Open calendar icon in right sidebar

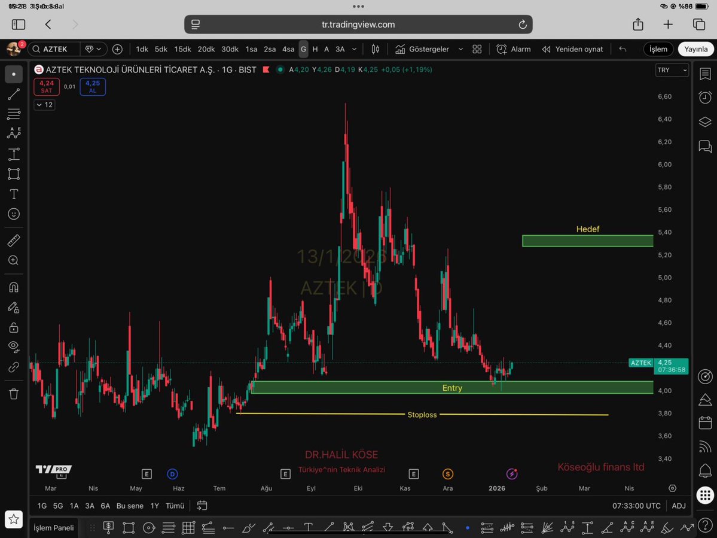coord(705,423)
